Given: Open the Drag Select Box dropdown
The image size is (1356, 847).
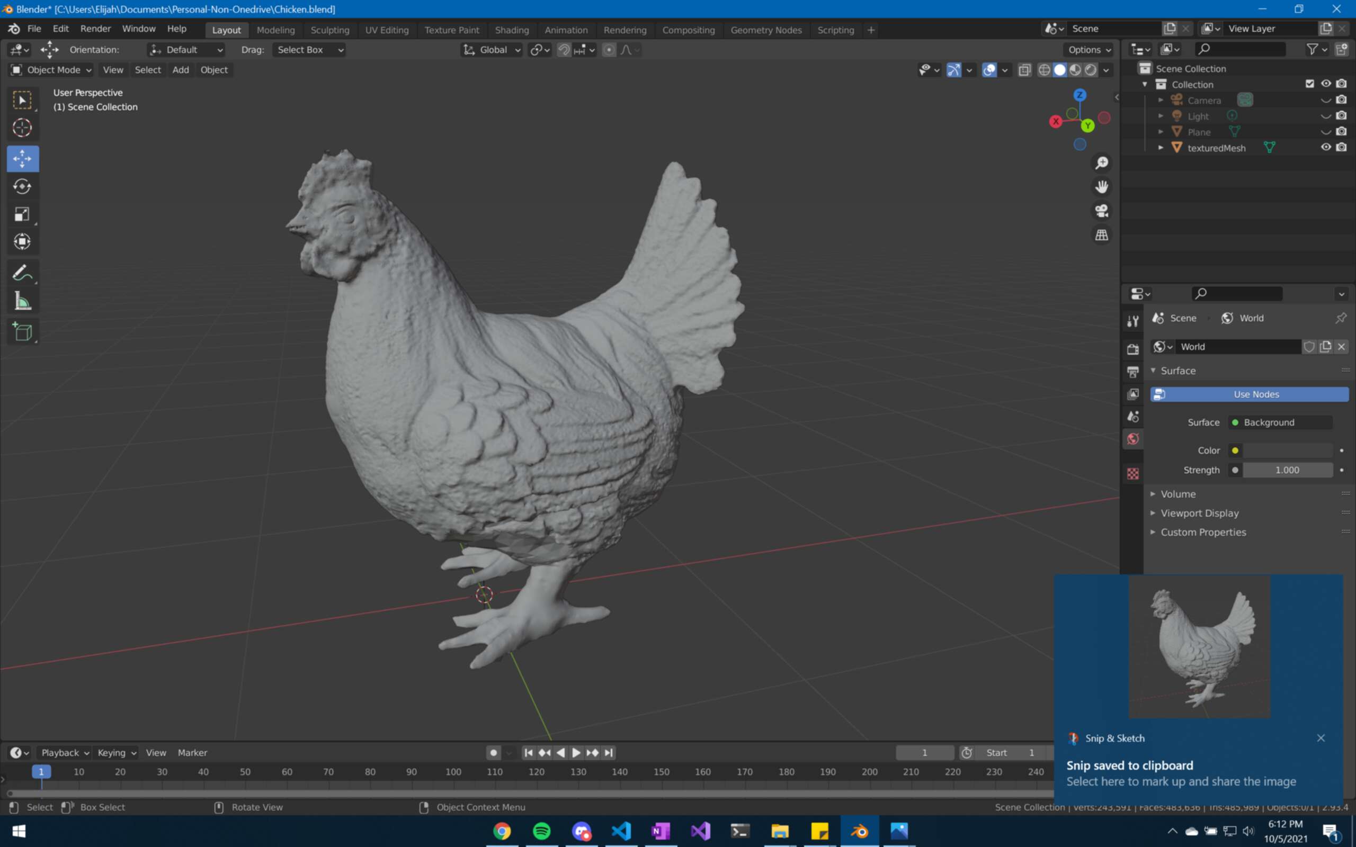Looking at the screenshot, I should click(x=309, y=50).
